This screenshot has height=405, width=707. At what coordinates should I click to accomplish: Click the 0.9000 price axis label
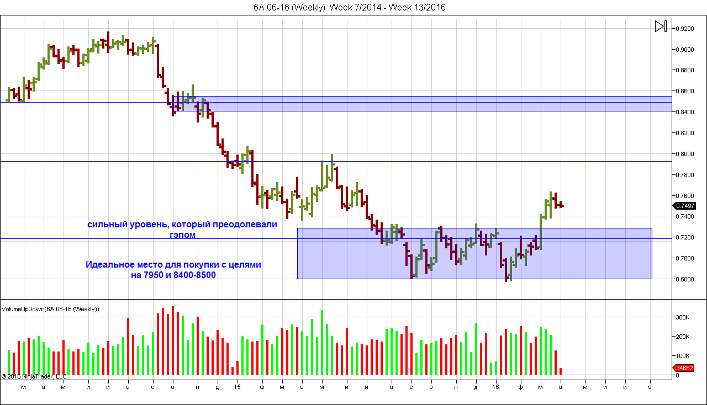pos(685,50)
